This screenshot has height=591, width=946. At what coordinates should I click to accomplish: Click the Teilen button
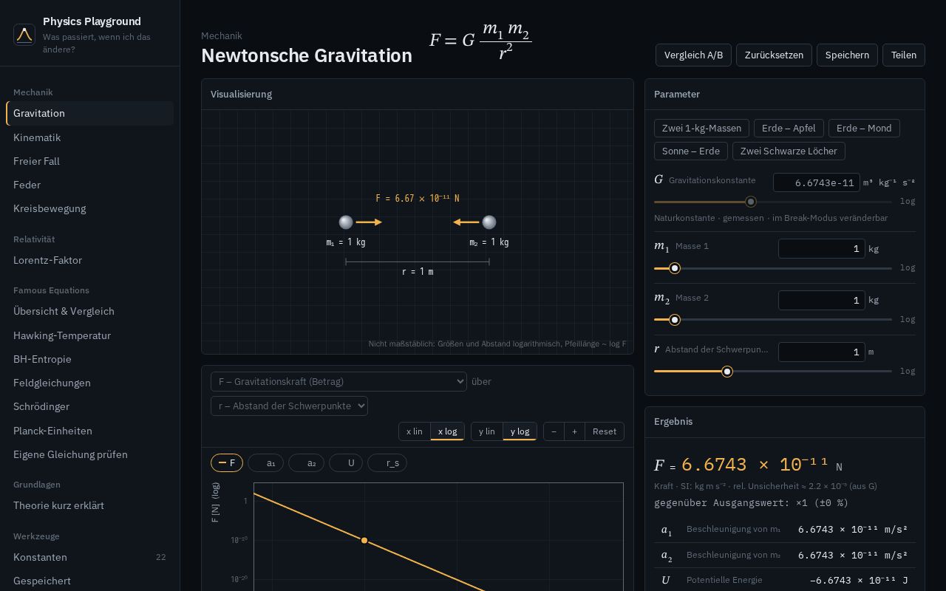(904, 55)
